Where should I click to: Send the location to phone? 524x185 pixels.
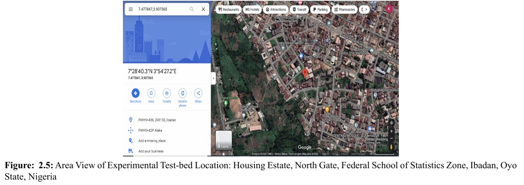pyautogui.click(x=183, y=93)
